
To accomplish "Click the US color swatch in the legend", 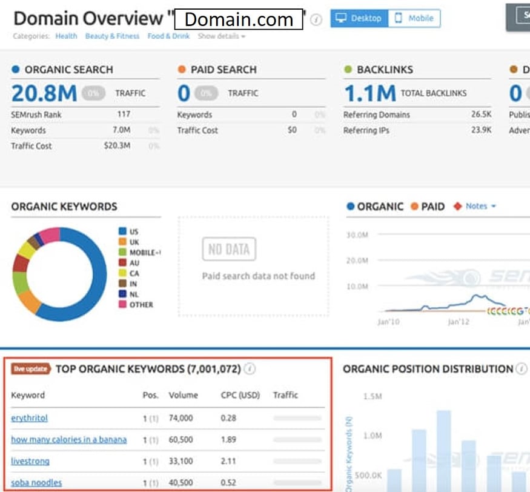I will (122, 231).
